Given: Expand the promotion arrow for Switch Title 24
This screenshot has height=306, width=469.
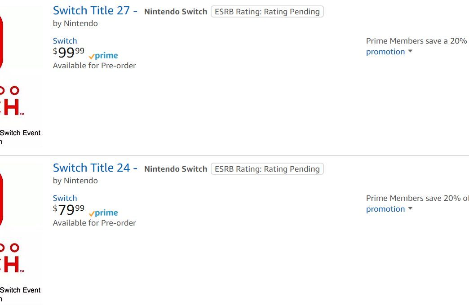Looking at the screenshot, I should [x=410, y=209].
